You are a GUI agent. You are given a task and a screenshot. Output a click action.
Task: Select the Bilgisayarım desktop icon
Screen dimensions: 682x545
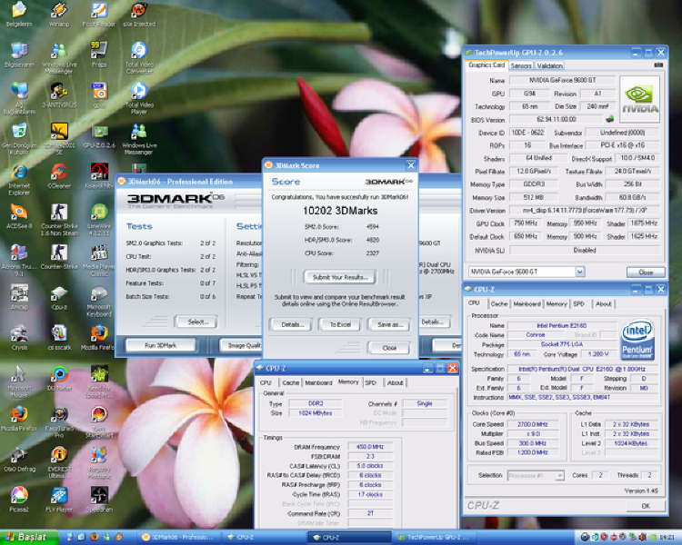click(19, 54)
